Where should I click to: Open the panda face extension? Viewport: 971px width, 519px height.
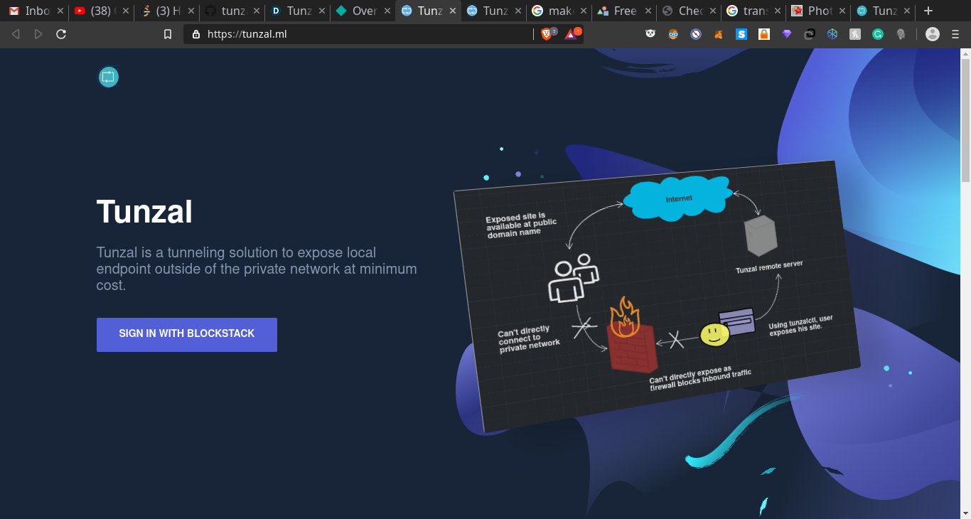pos(650,33)
